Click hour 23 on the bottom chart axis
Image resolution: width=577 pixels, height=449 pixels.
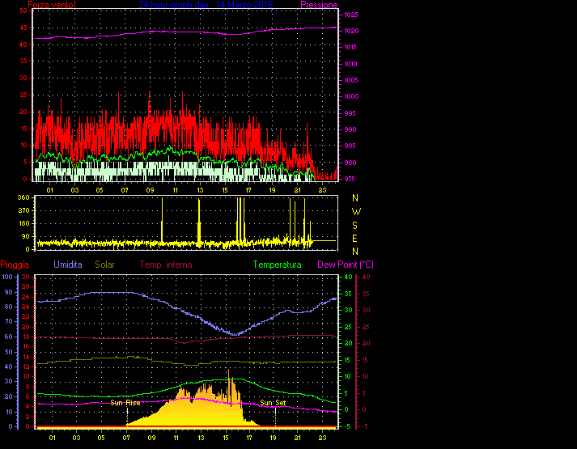322,438
